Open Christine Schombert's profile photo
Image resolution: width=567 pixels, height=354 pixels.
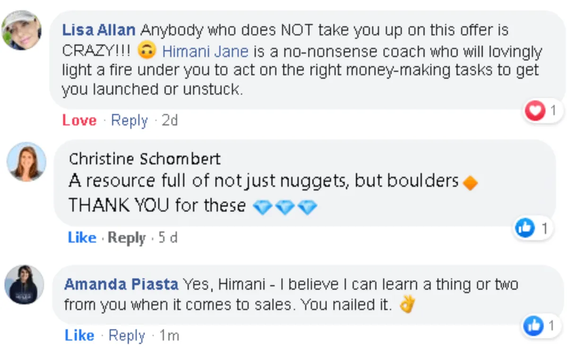[x=26, y=162]
